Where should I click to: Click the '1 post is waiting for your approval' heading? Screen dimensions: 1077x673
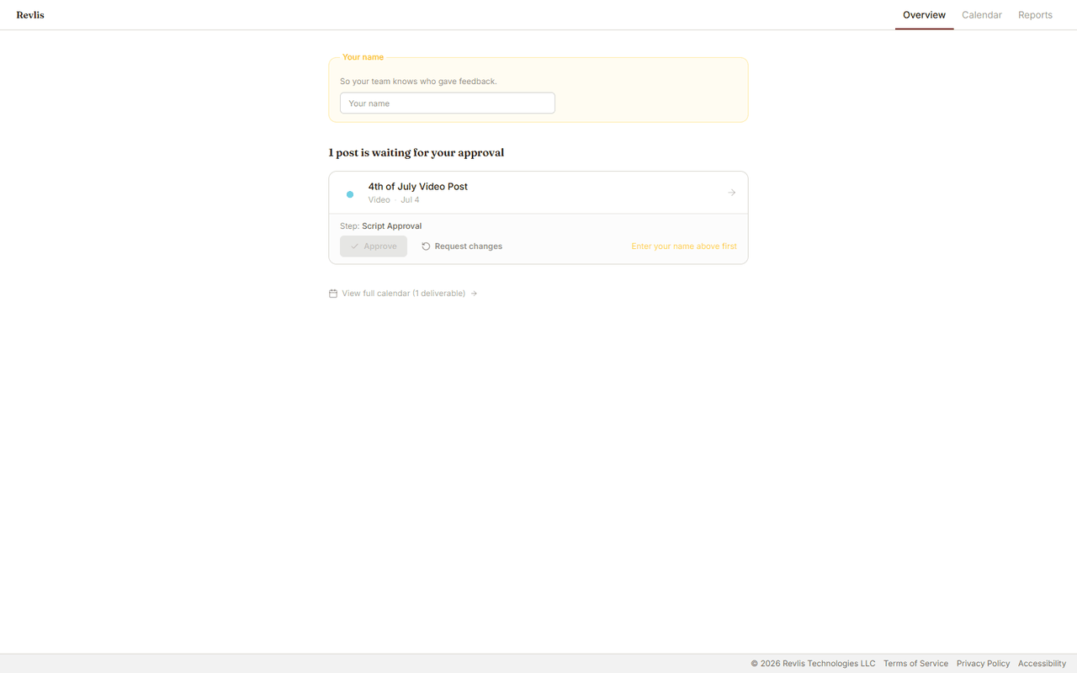[416, 153]
